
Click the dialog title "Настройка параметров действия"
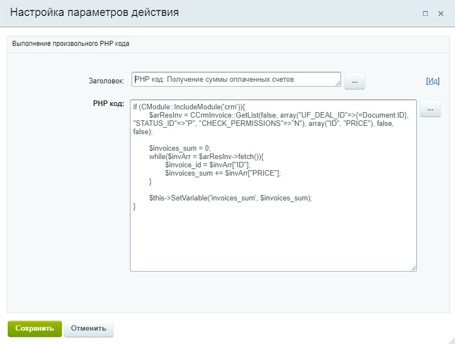click(95, 13)
